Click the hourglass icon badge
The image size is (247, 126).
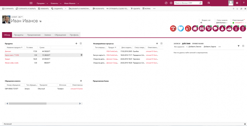coord(236,29)
